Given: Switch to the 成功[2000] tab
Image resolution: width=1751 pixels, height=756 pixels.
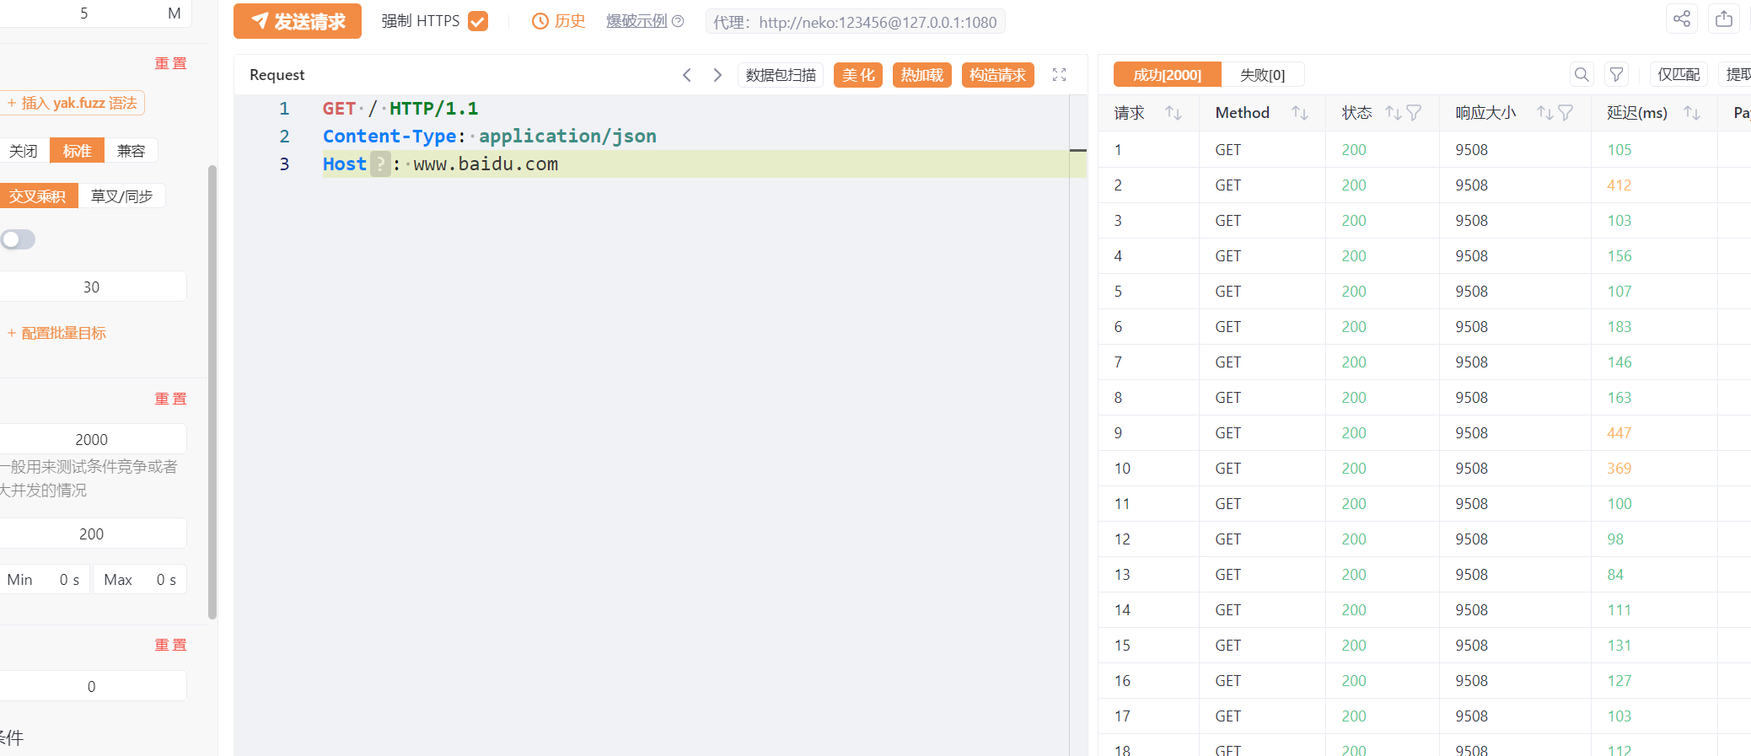Looking at the screenshot, I should (x=1167, y=75).
